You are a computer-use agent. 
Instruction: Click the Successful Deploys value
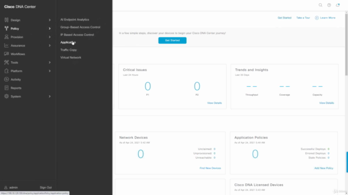click(328, 149)
